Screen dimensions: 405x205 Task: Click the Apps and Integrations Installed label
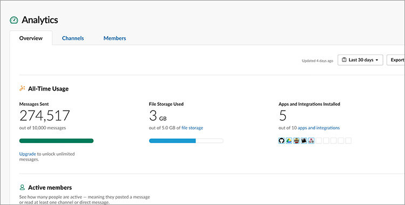coord(309,104)
